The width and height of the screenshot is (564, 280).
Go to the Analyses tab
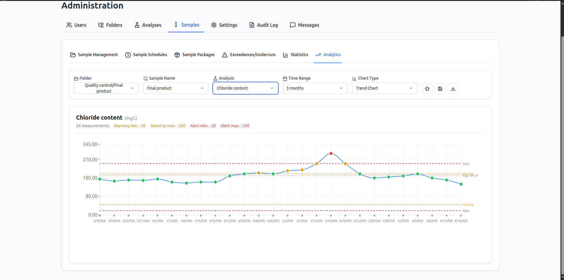(x=148, y=25)
